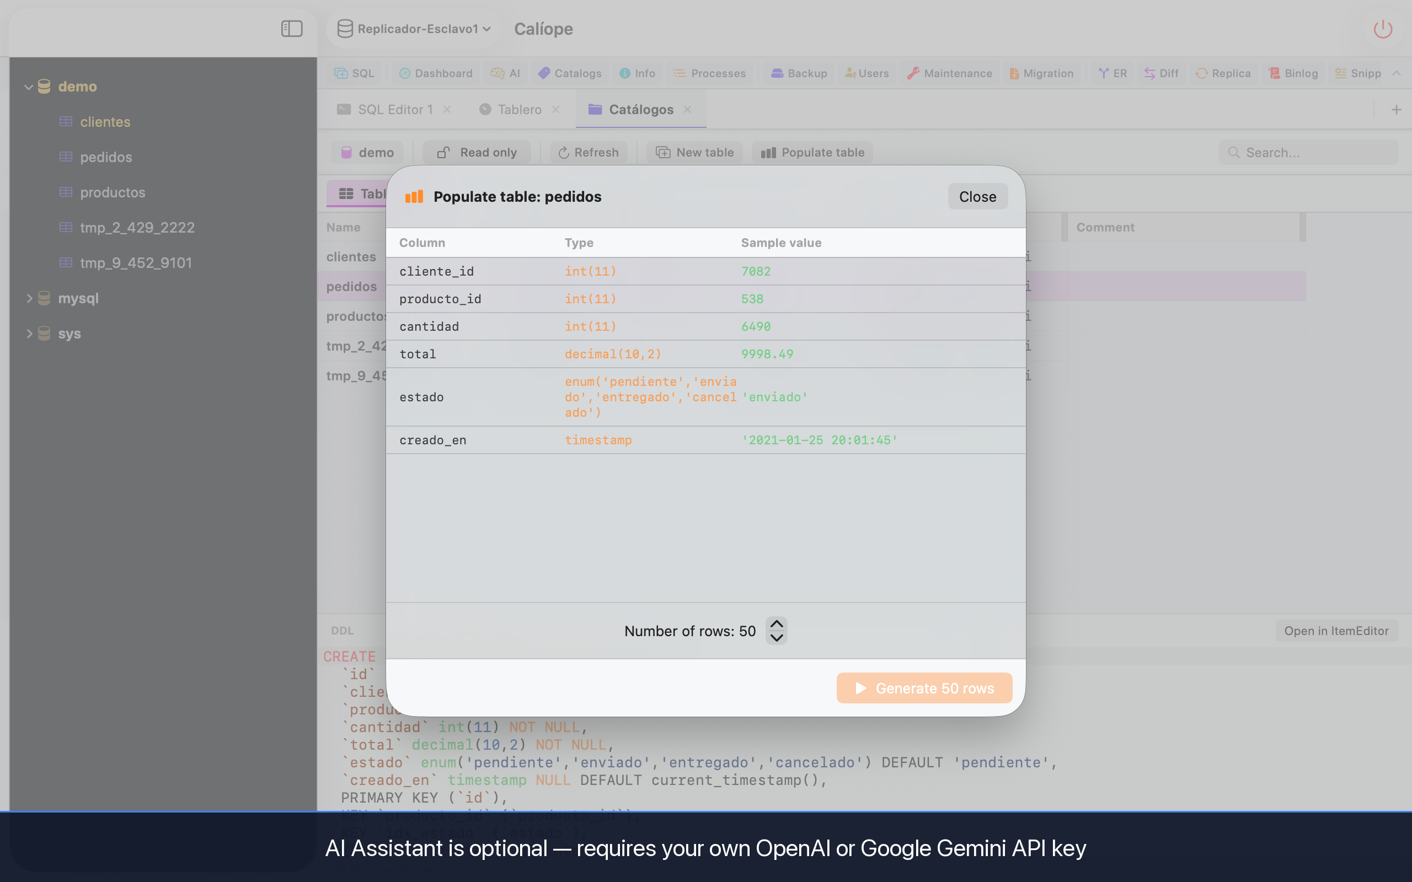Open the Dashboard toolbar item
Image resolution: width=1412 pixels, height=882 pixels.
[436, 73]
